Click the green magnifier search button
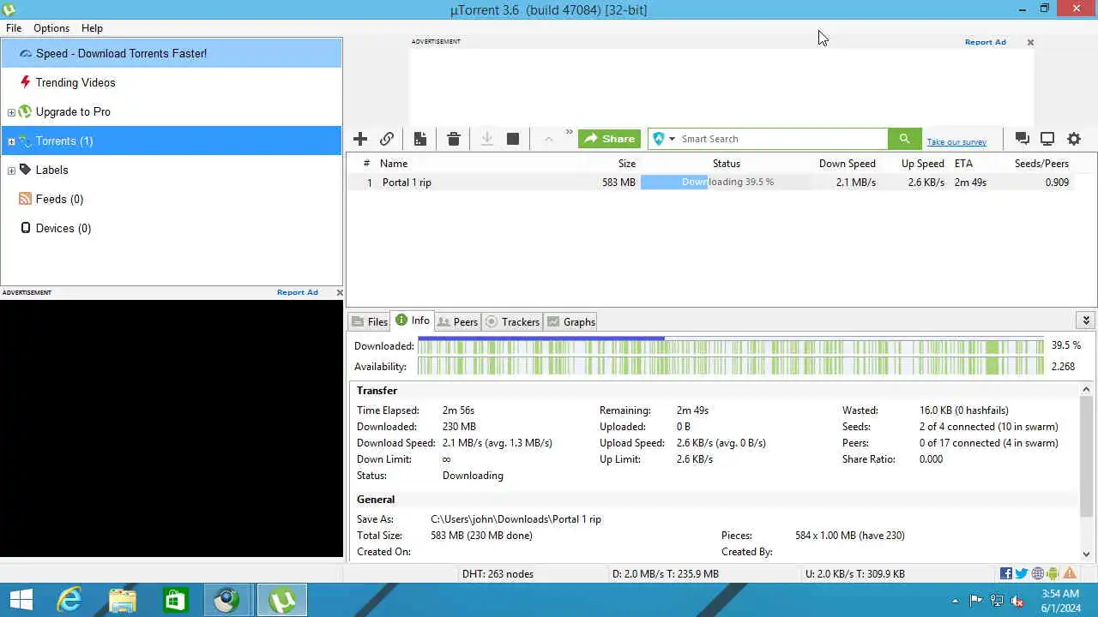Image resolution: width=1098 pixels, height=617 pixels. 904,139
